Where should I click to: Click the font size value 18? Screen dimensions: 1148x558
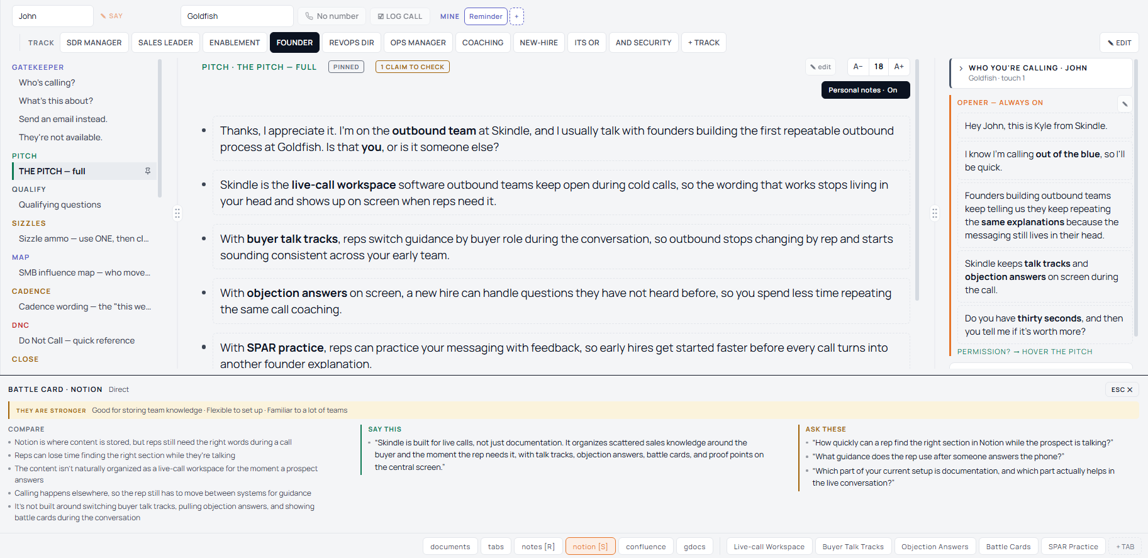879,67
